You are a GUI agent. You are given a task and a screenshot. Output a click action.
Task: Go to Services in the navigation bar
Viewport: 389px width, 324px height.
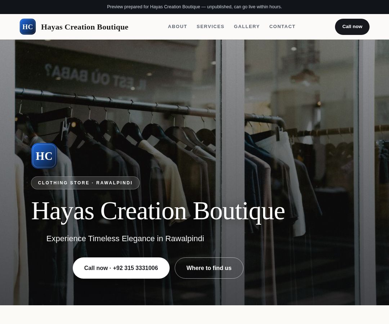coord(210,27)
